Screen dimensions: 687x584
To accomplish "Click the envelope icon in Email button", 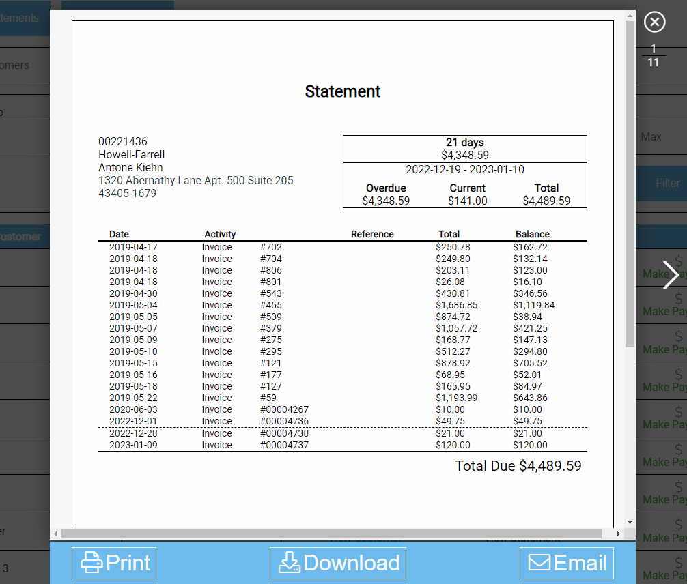I will (539, 563).
